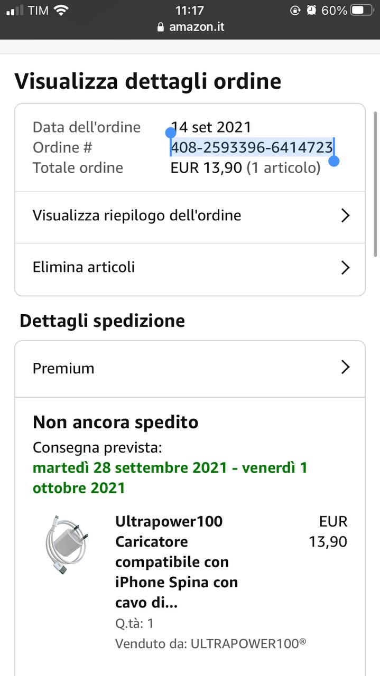Tap the right text selection handle
380x676 pixels.
[333, 161]
